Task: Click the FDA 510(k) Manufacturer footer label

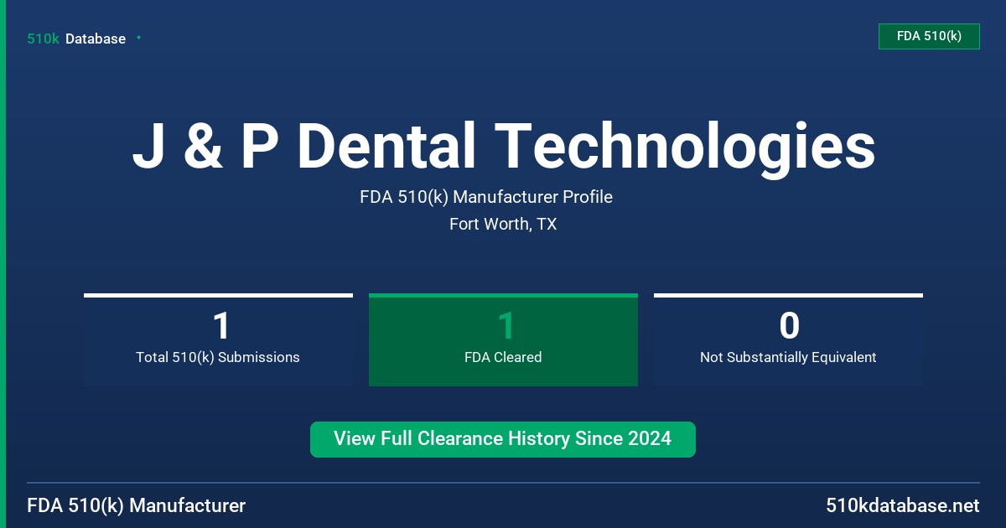Action: point(137,505)
